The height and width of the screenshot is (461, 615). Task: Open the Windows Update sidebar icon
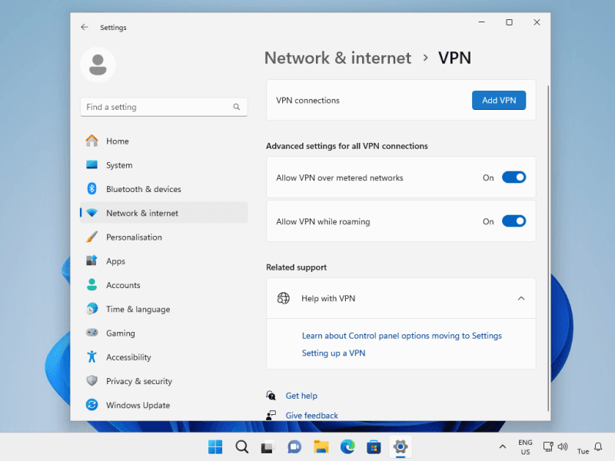pos(91,405)
